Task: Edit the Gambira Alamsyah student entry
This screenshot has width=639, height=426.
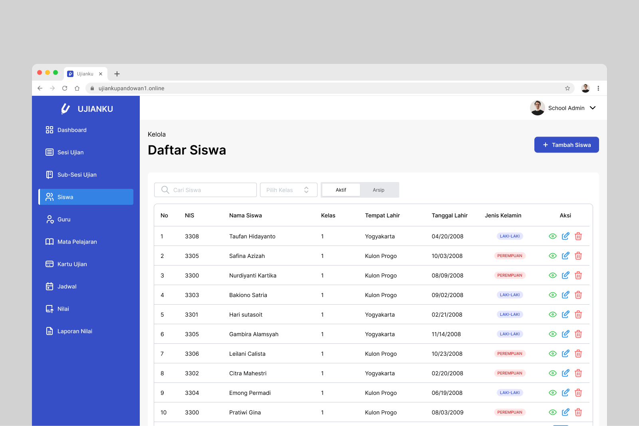Action: pos(565,334)
